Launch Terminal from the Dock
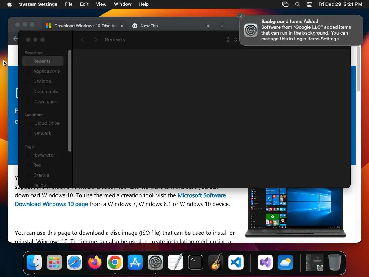The width and height of the screenshot is (369, 277). coord(196,262)
